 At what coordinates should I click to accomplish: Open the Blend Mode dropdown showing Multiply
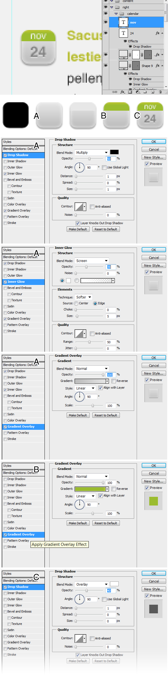coord(92,152)
